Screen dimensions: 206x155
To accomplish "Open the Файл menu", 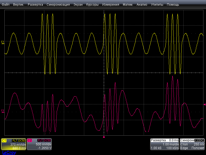I will [6, 5].
